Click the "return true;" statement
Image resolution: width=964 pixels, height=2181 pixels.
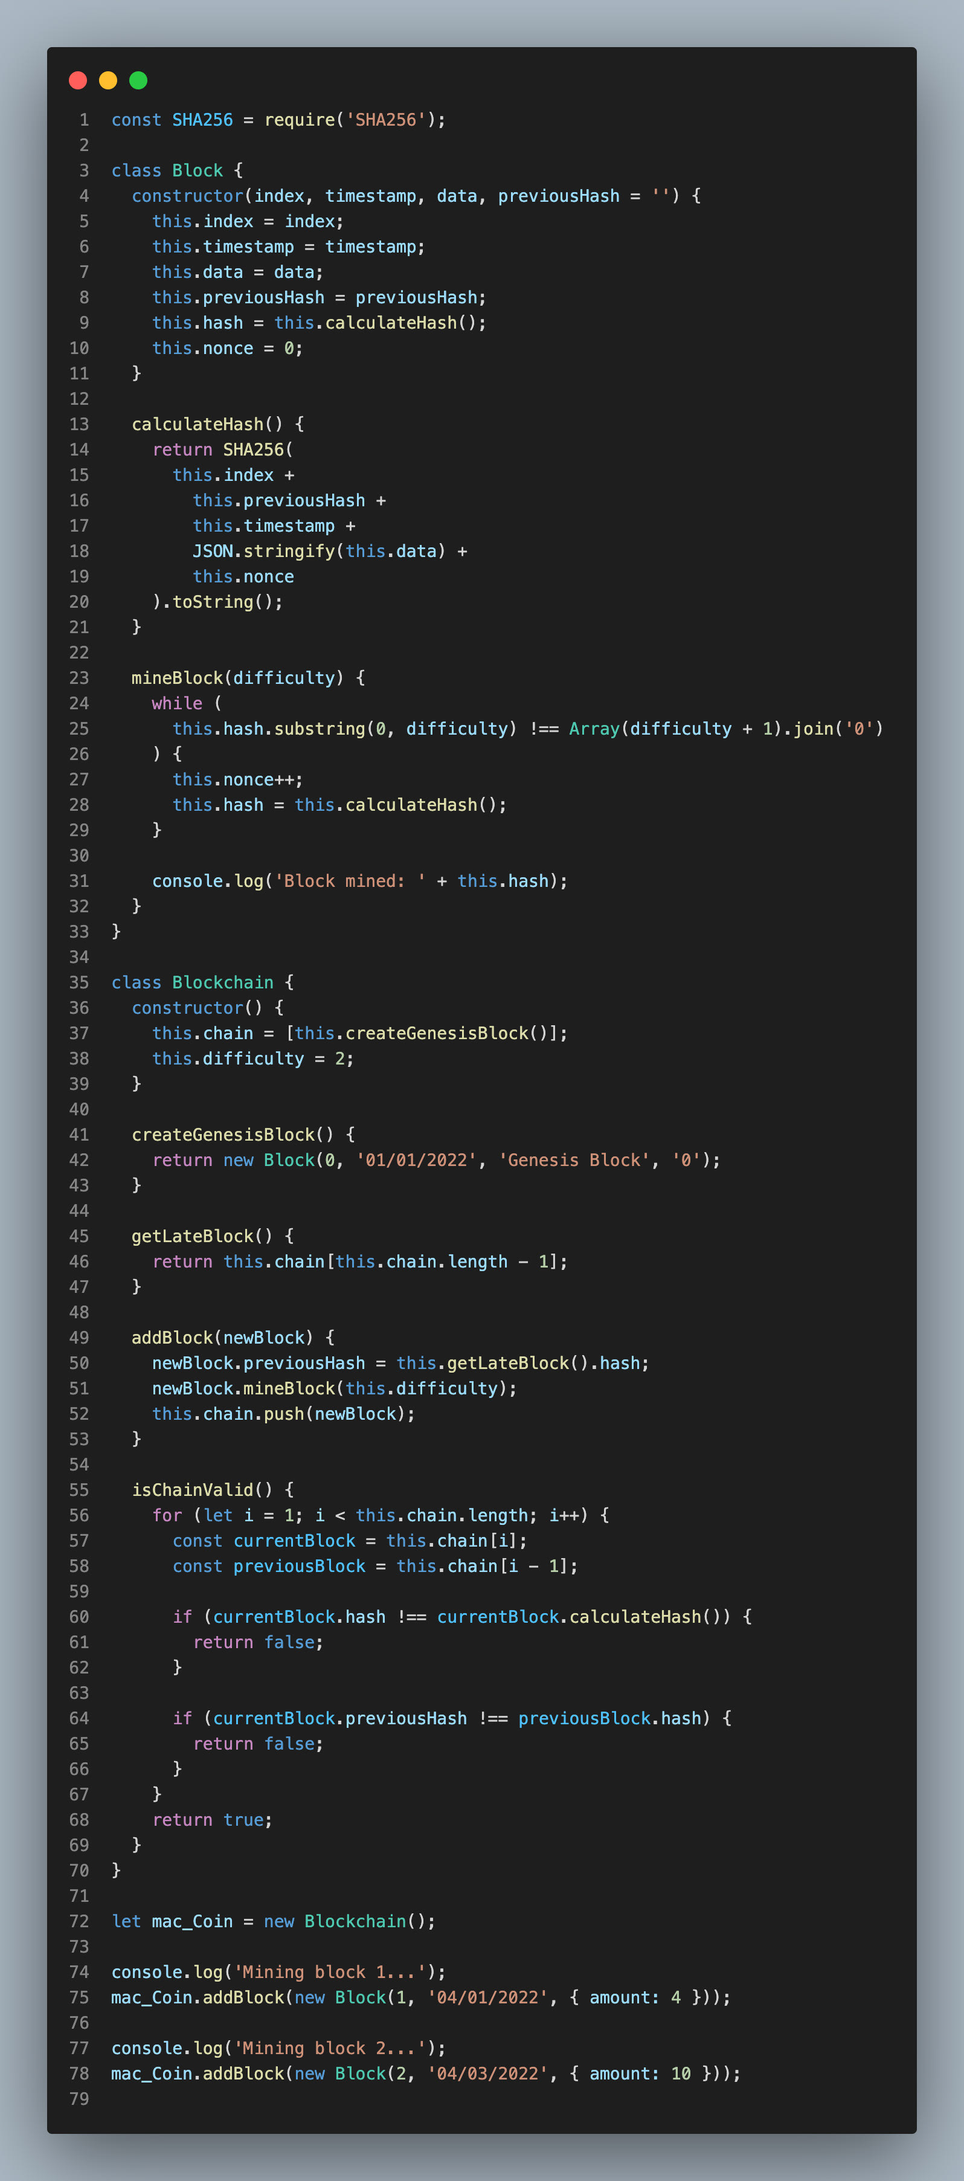pos(213,1820)
